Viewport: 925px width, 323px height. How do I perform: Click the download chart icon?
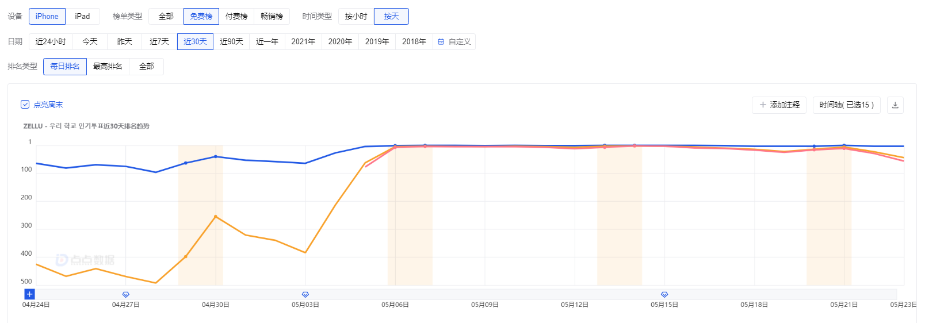[895, 105]
